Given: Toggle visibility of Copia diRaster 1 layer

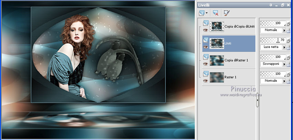Looking at the screenshot, I should click(x=205, y=64).
